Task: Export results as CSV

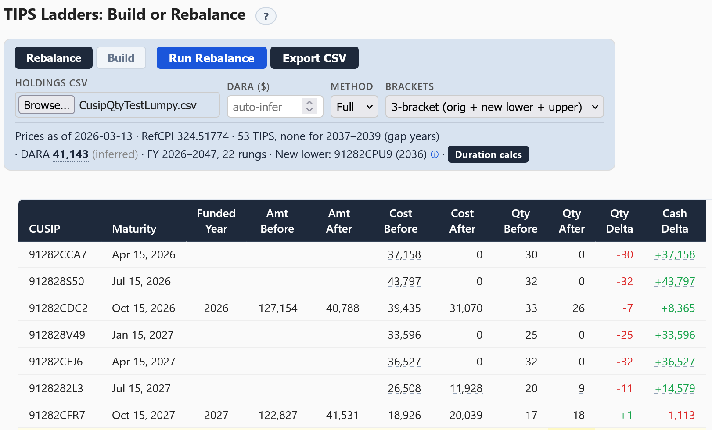Action: point(314,58)
